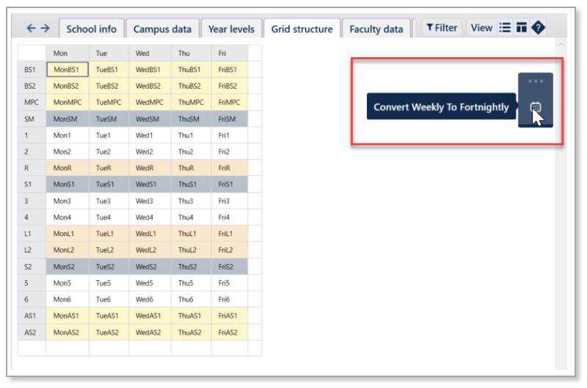The height and width of the screenshot is (388, 587).
Task: Select cell FriMPC
Action: 230,102
